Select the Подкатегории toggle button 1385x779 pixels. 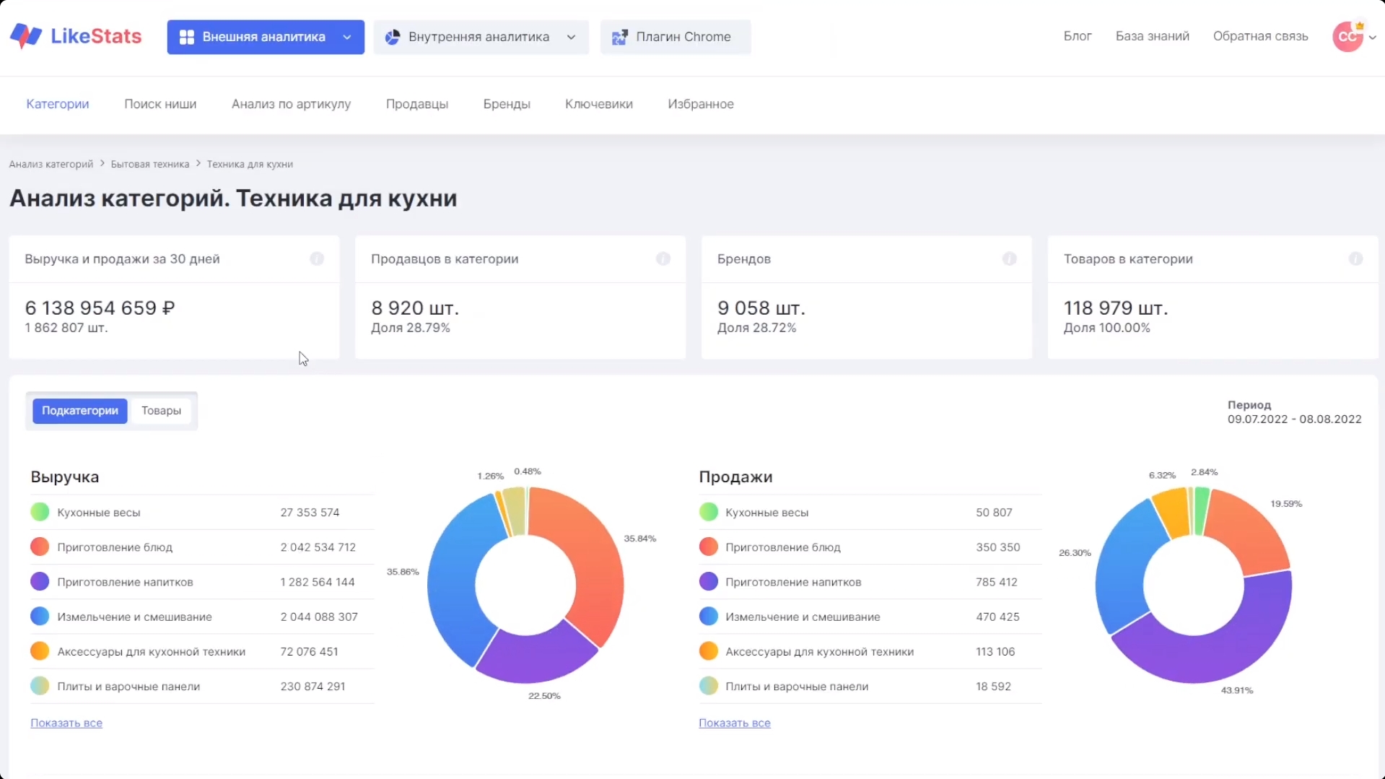[80, 411]
